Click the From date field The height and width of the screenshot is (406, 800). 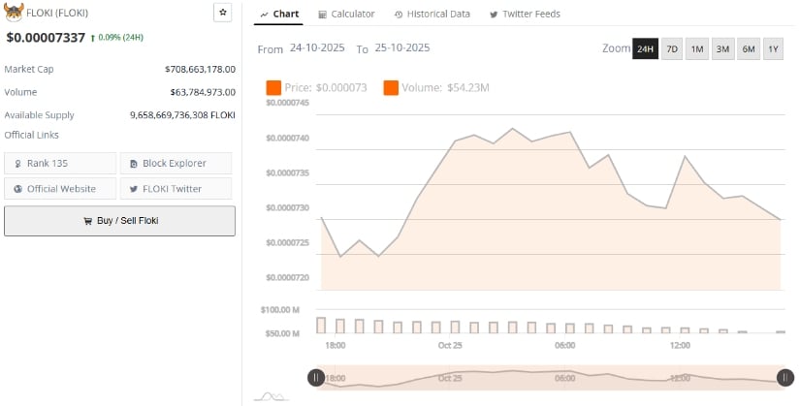[x=317, y=48]
